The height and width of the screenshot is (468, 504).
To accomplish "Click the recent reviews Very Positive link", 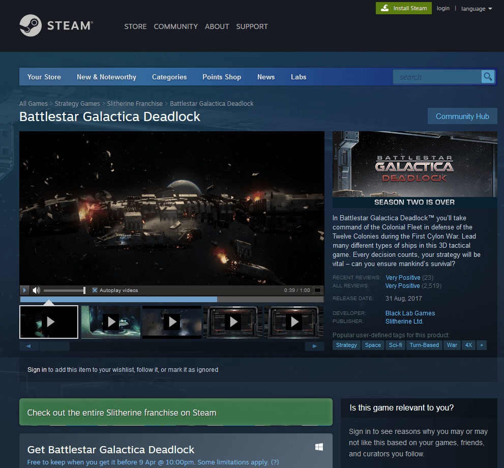I will (403, 277).
